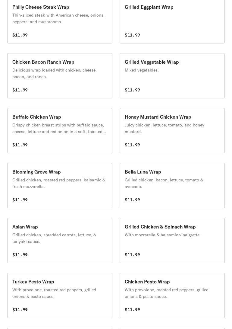Click the Buffalo Chicken Wrap truncated description

59,128
